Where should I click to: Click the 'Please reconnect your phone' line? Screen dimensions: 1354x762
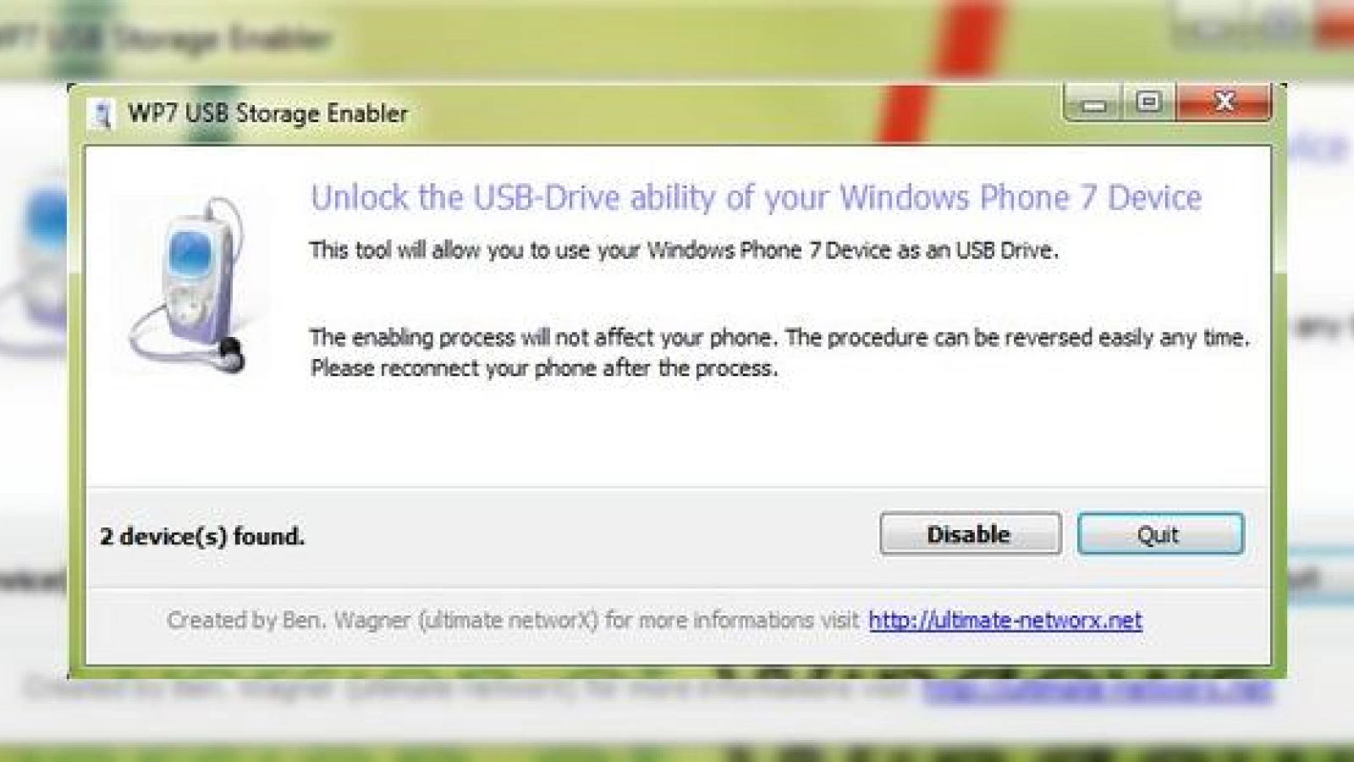click(543, 369)
